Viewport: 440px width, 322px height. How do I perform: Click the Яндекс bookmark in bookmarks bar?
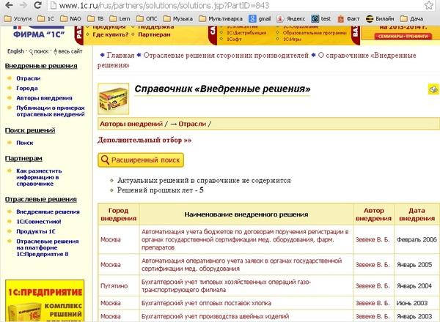[290, 17]
